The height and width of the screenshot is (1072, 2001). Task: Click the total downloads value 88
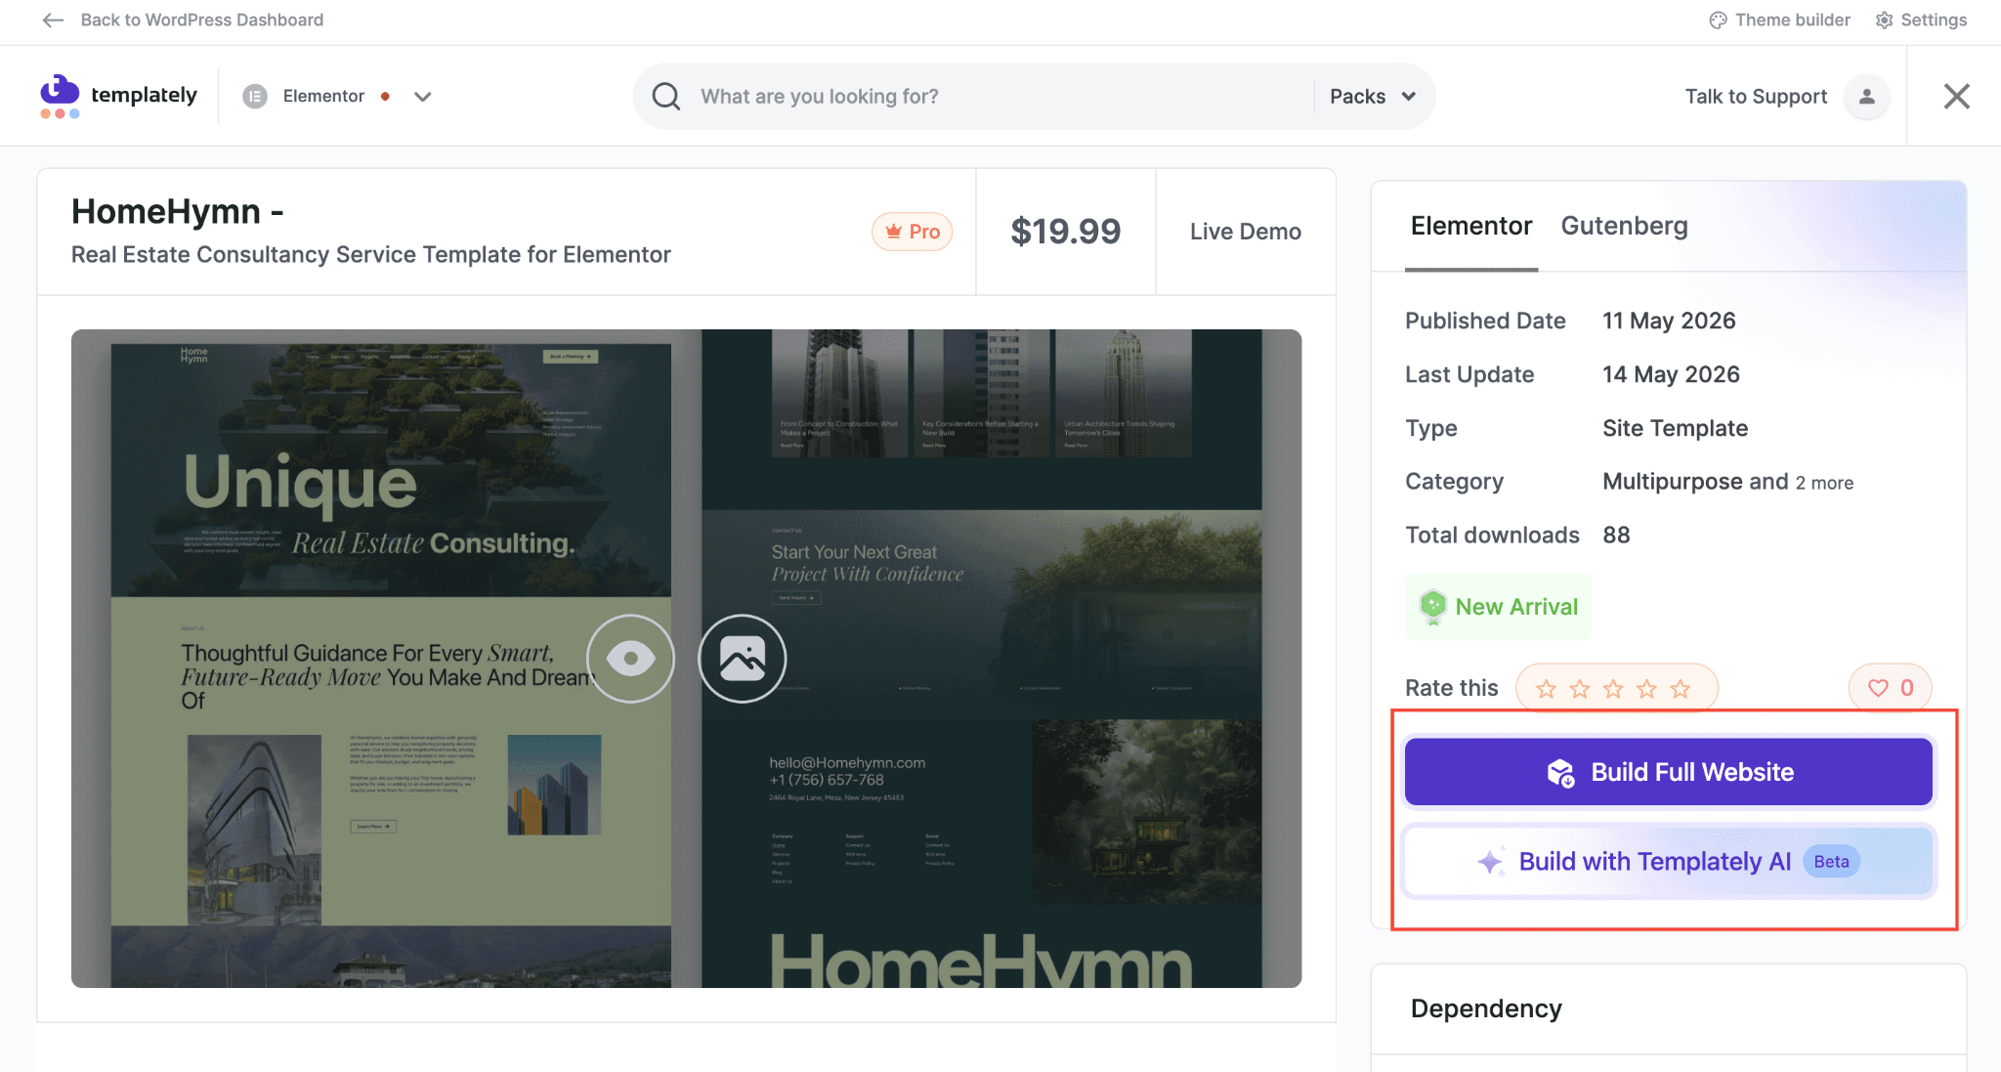(1616, 535)
